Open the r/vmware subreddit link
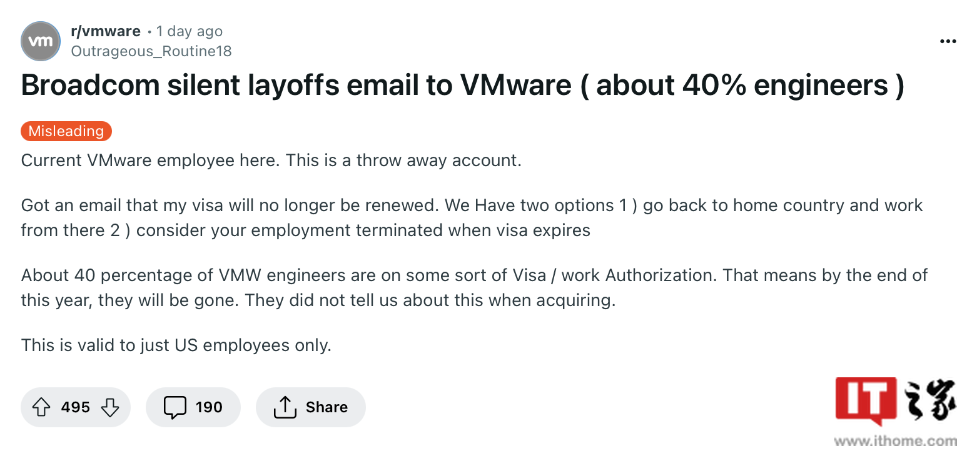The image size is (972, 461). pos(106,31)
